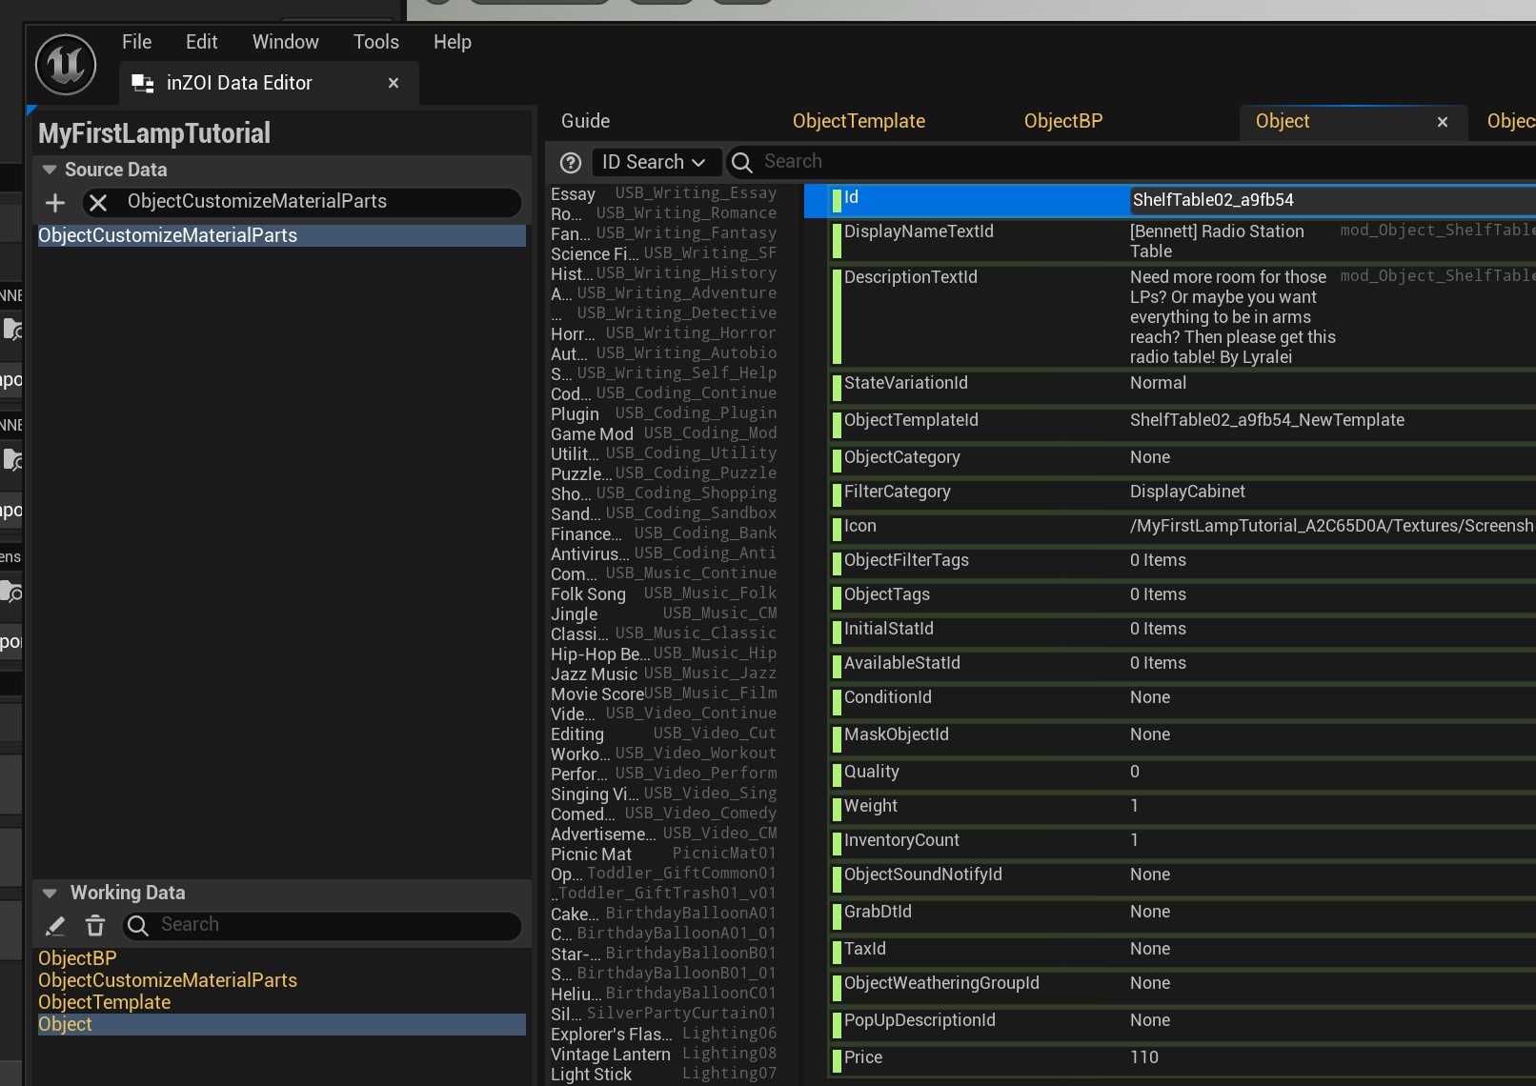Open the Edit menu
Screen dimensions: 1536x1086
201,42
